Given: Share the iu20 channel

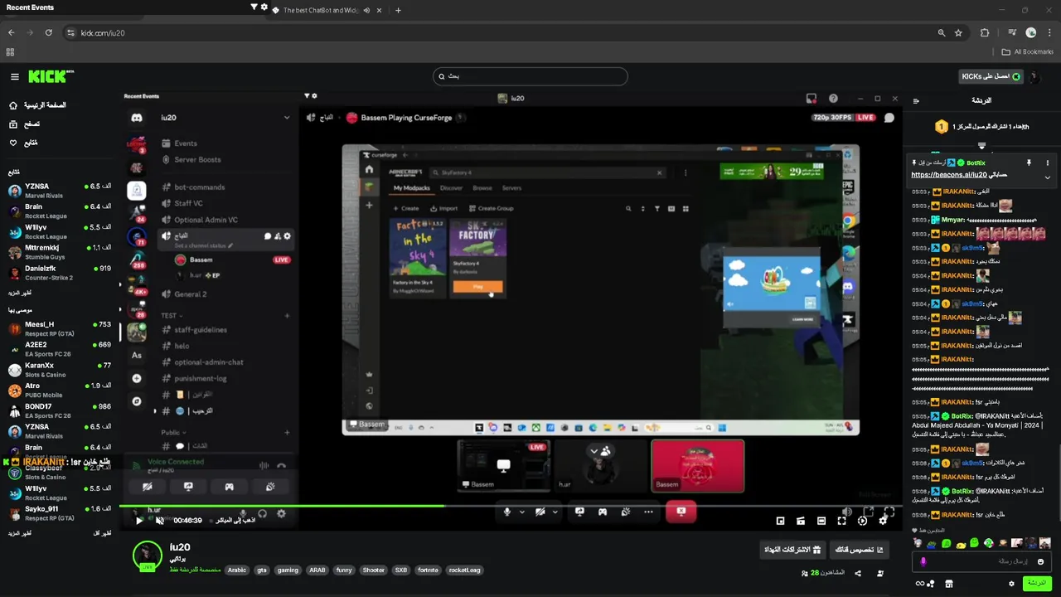Looking at the screenshot, I should tap(857, 573).
